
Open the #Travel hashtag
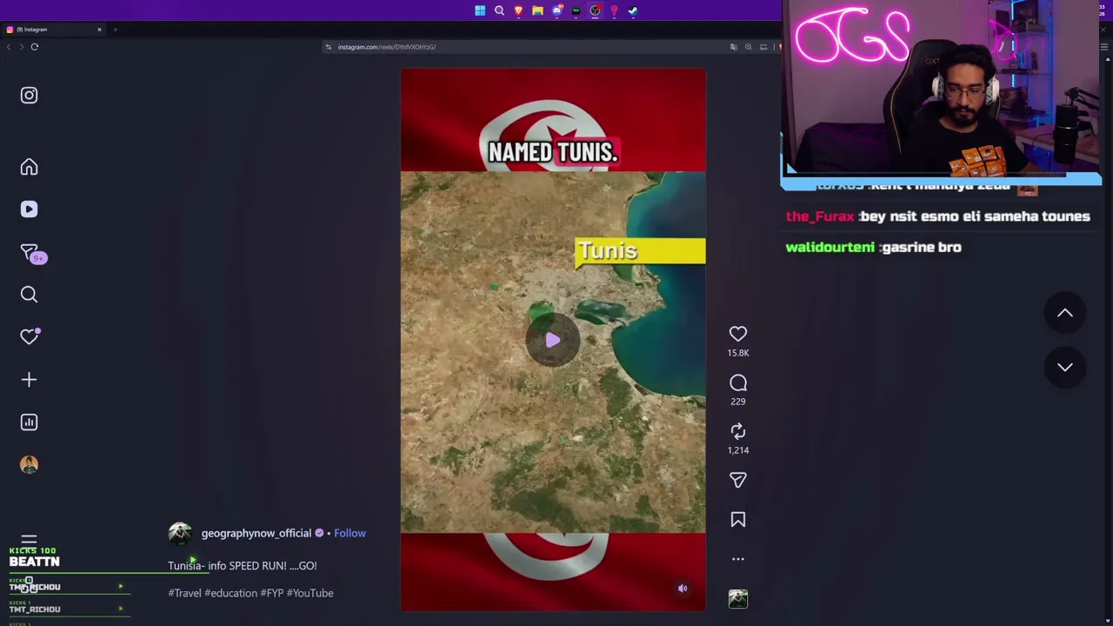pos(184,593)
